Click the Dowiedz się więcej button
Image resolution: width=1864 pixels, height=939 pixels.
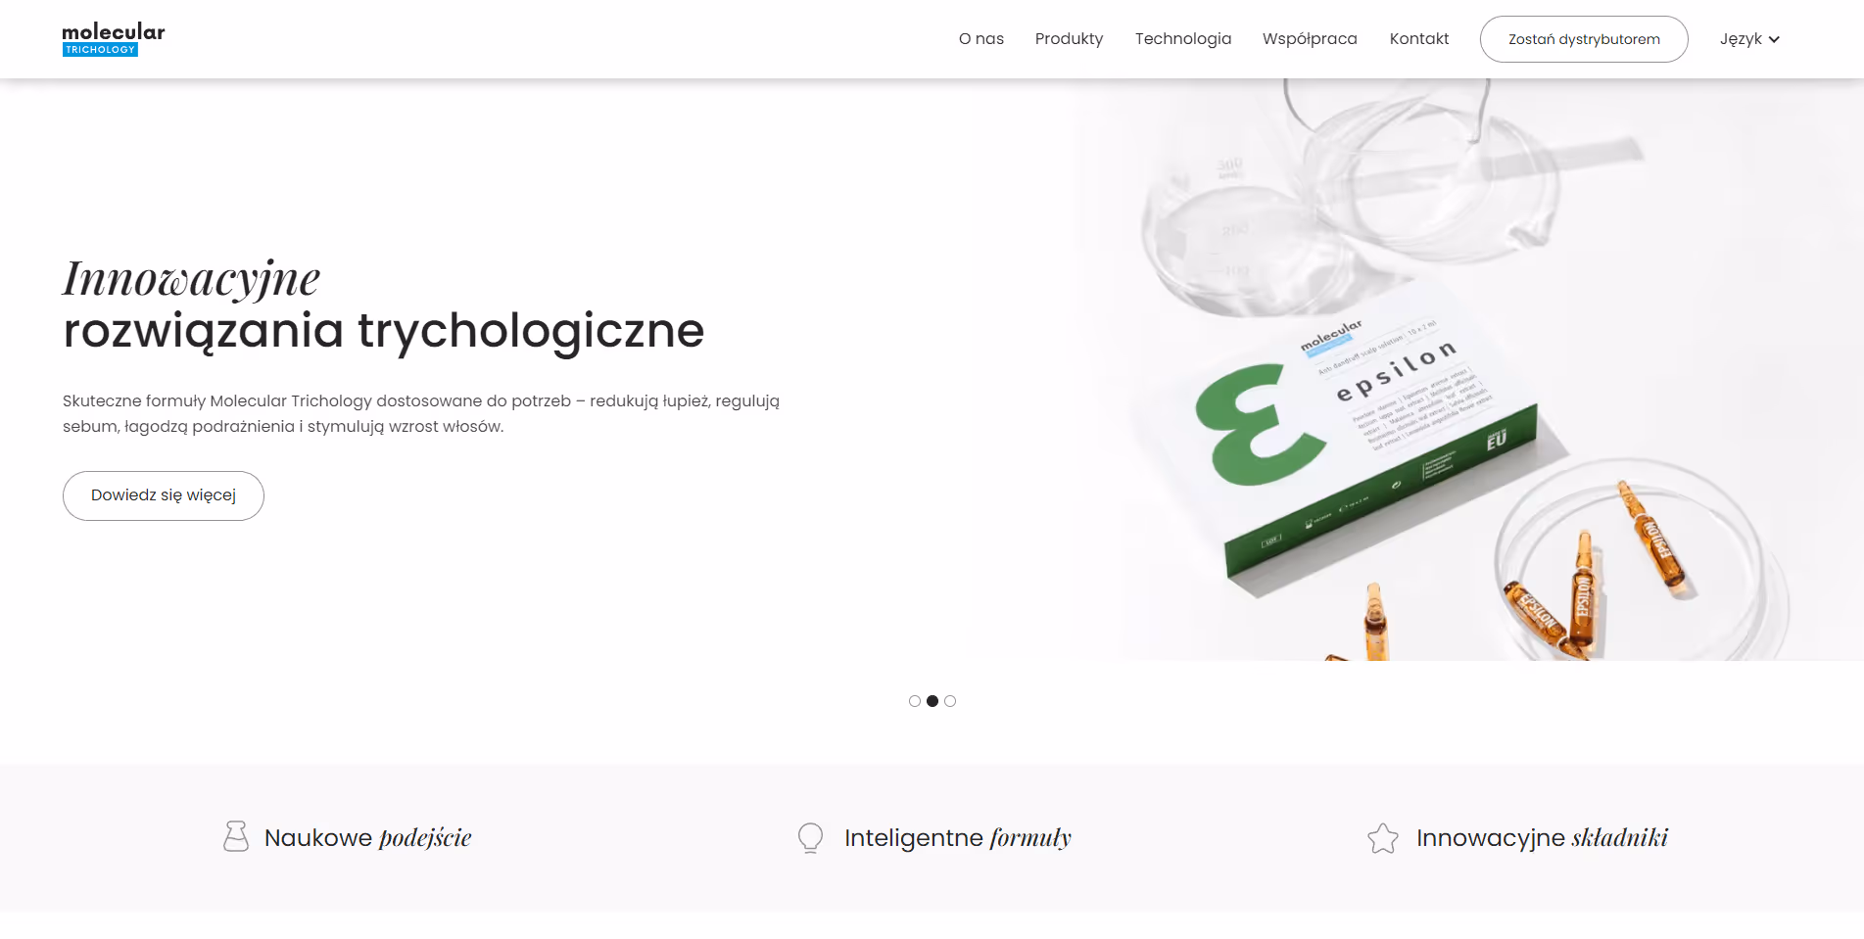[164, 495]
